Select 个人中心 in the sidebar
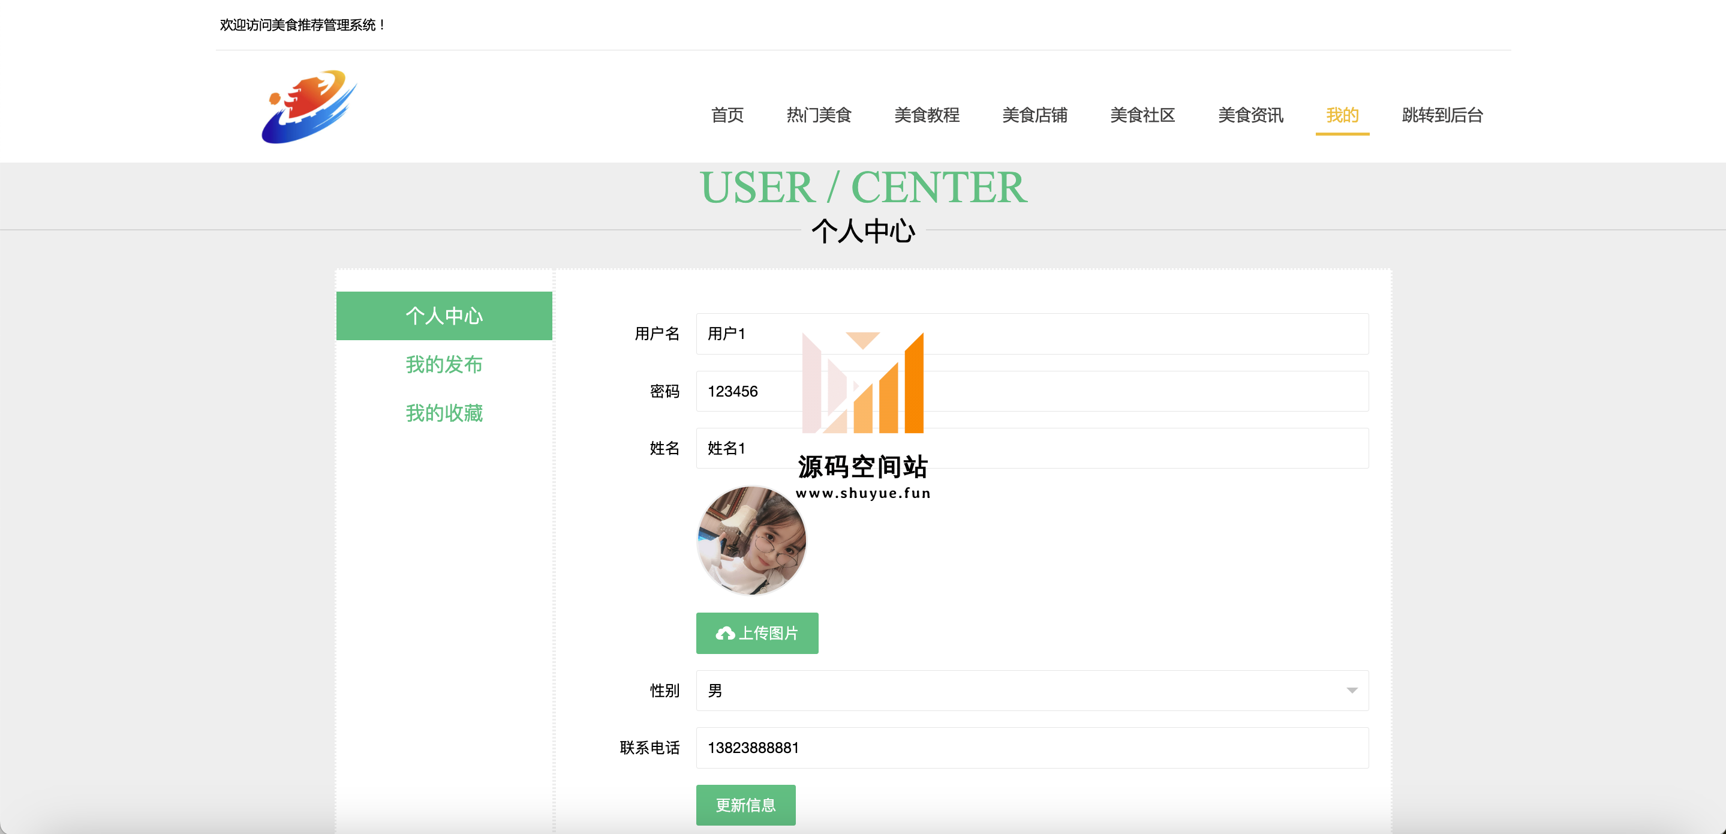 [444, 316]
